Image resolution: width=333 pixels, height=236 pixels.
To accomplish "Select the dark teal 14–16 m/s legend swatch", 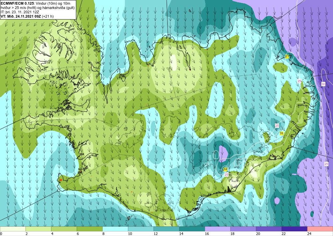I will (x=192, y=229).
